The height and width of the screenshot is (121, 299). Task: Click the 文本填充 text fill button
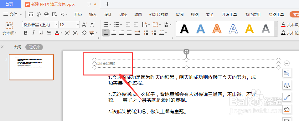pyautogui.click(x=290, y=25)
